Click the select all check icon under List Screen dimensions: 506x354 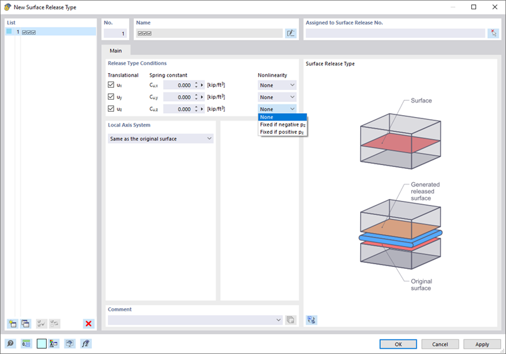(41, 323)
